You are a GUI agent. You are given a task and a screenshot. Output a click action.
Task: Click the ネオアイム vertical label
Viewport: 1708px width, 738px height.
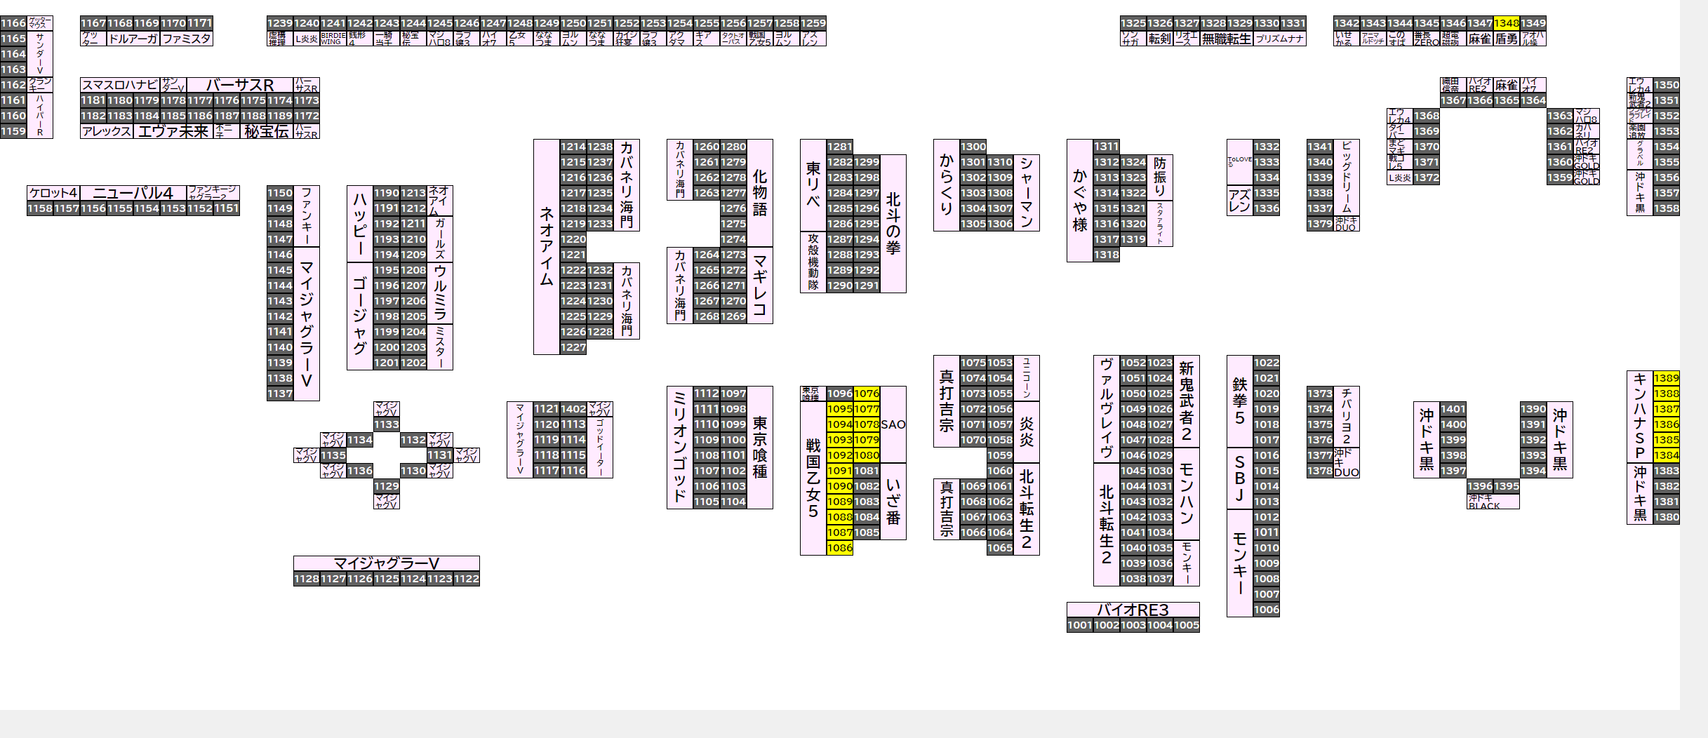(547, 247)
